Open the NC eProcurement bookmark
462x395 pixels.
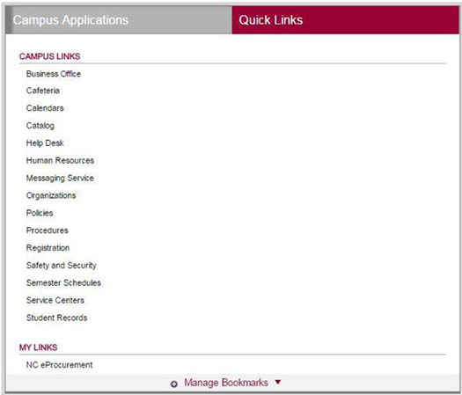click(59, 365)
